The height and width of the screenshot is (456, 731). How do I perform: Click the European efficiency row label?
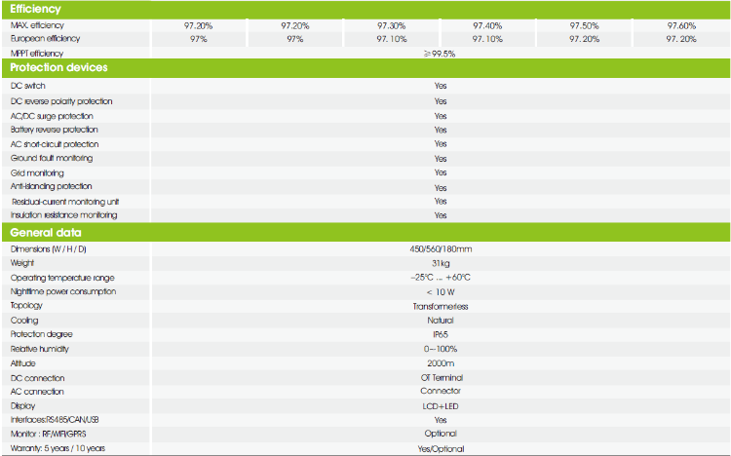pos(45,39)
